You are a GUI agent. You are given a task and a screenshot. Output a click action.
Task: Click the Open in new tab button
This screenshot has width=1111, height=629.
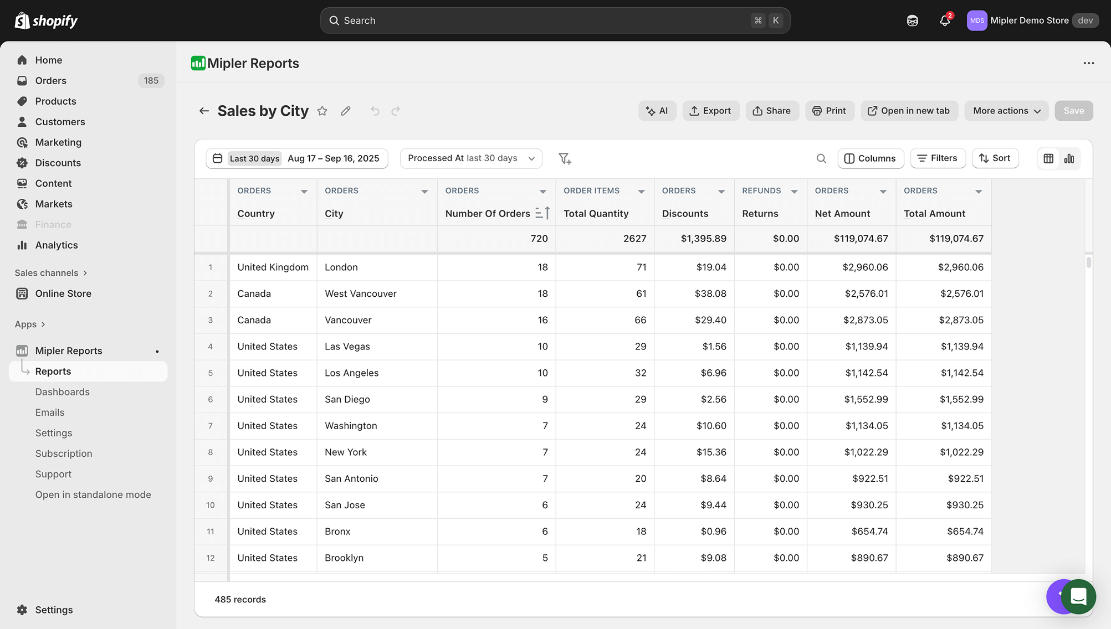pyautogui.click(x=908, y=111)
